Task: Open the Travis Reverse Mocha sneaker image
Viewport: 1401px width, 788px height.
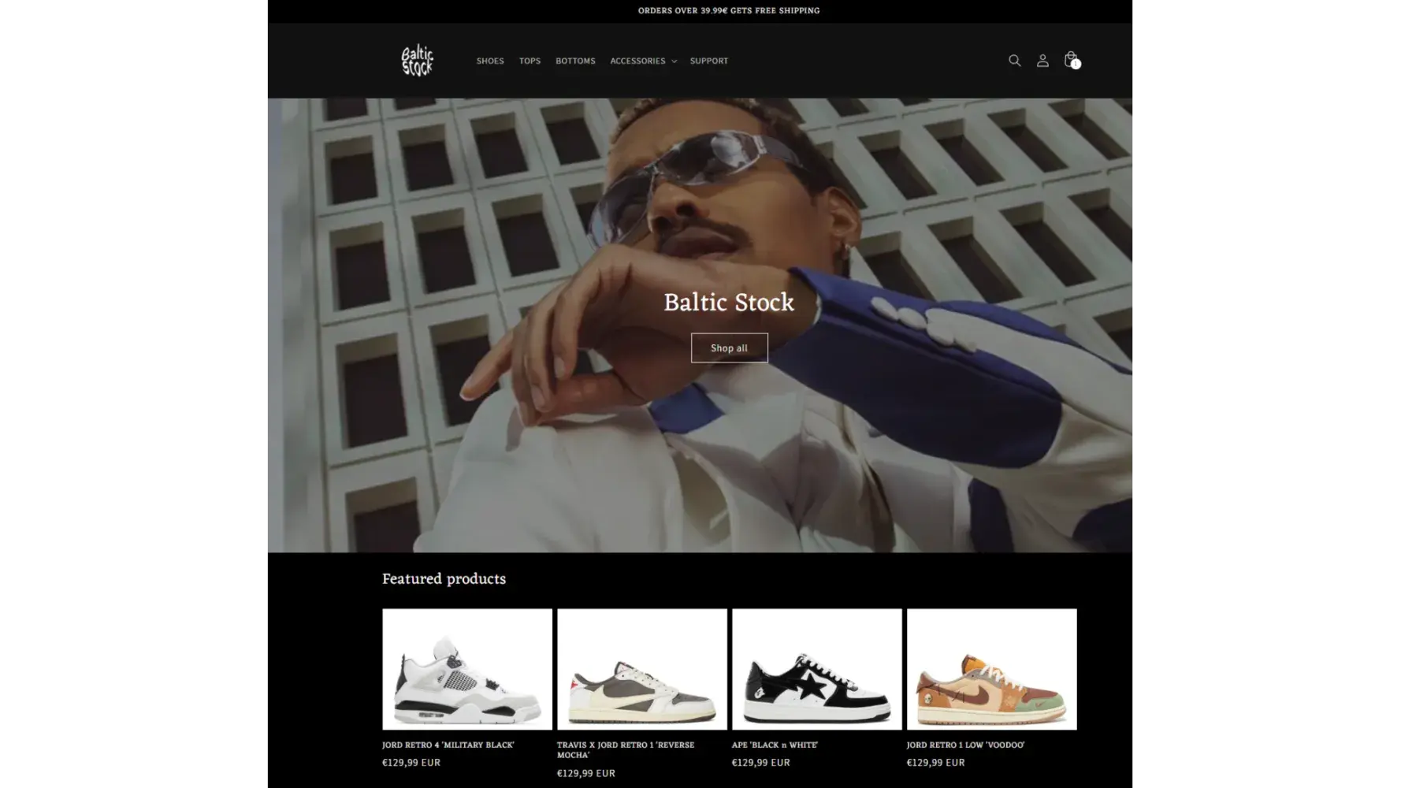Action: coord(641,669)
